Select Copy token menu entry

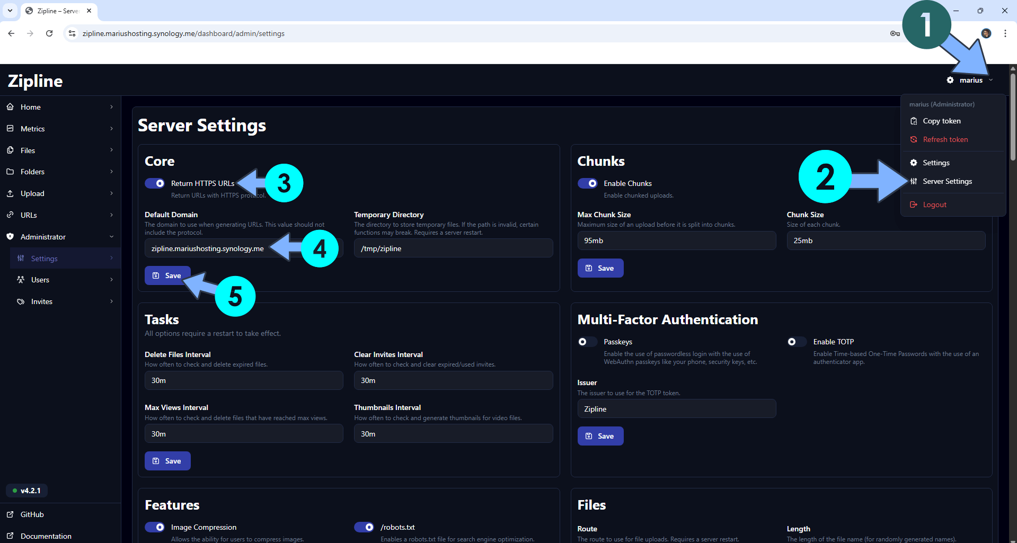953,121
